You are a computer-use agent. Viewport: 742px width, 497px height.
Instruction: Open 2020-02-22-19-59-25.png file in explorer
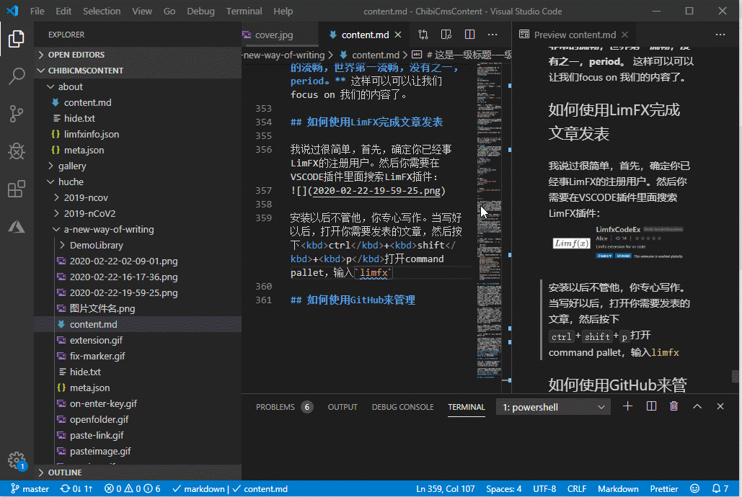138,292
